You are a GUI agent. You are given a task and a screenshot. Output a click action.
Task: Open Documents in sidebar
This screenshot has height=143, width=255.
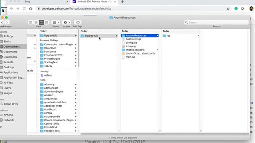10,52
